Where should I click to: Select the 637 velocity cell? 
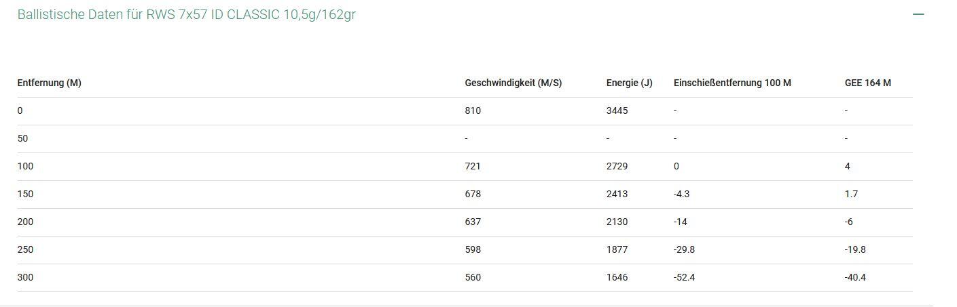coord(473,222)
